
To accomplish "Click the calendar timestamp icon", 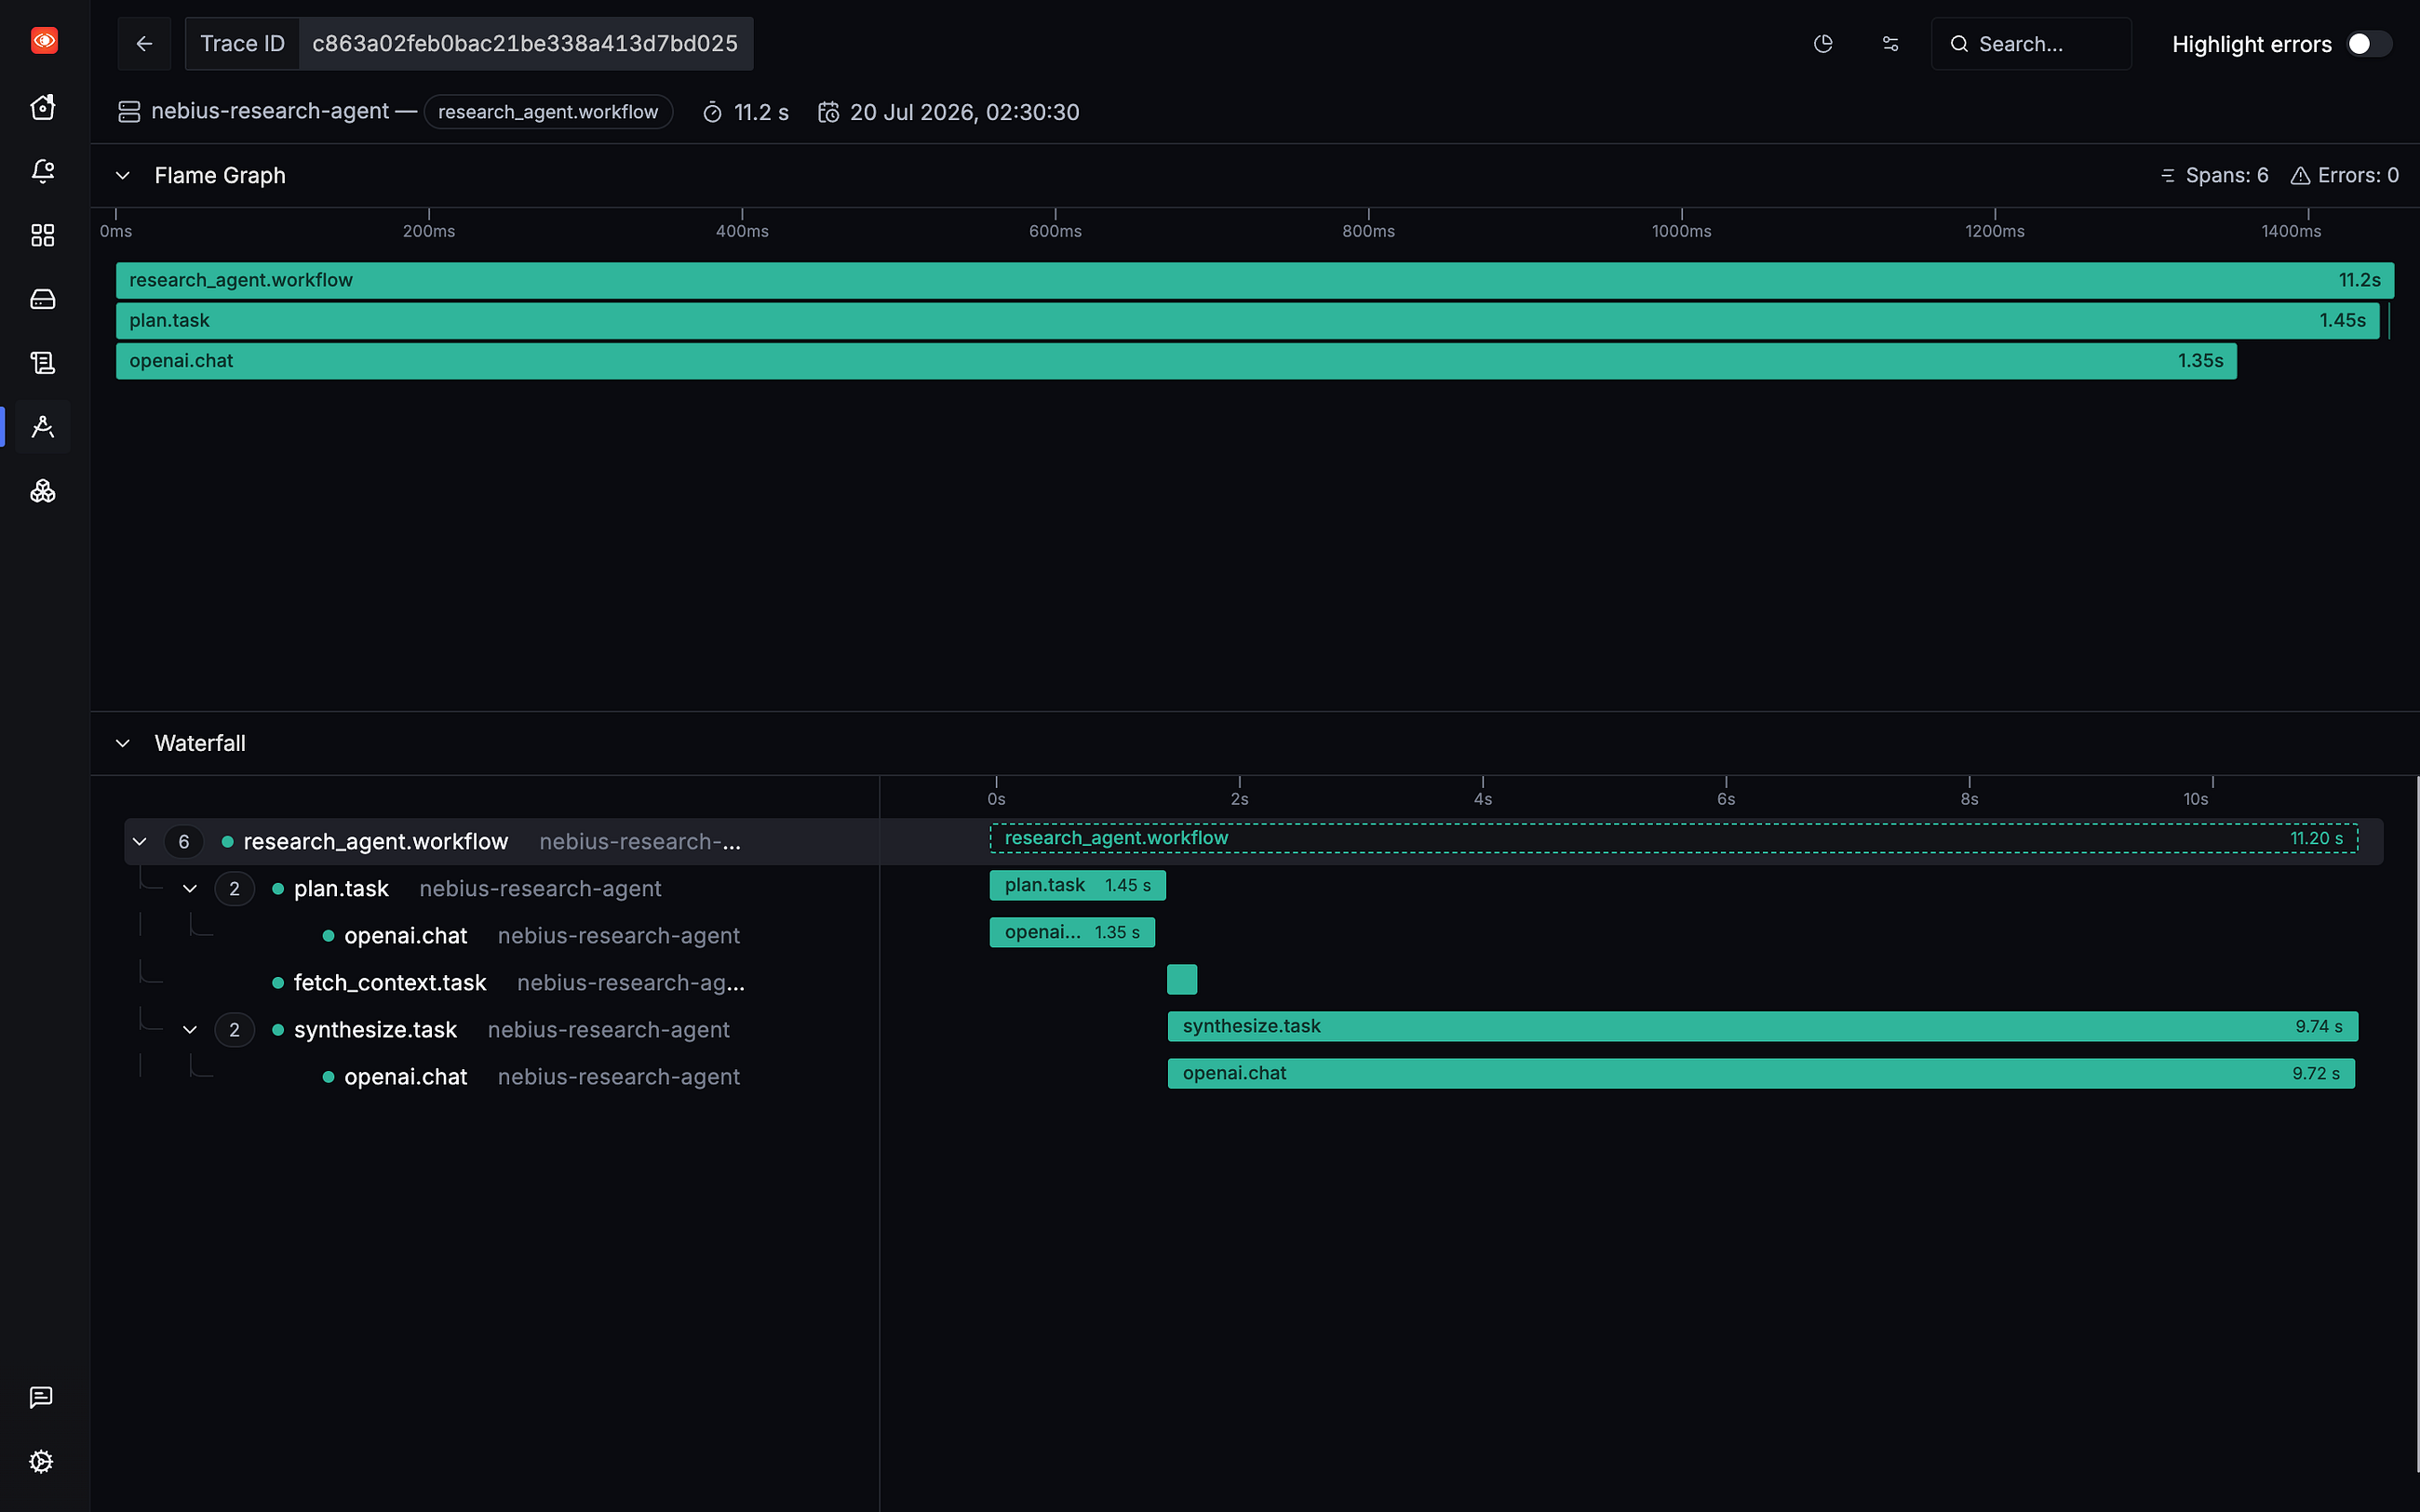I will click(x=828, y=112).
